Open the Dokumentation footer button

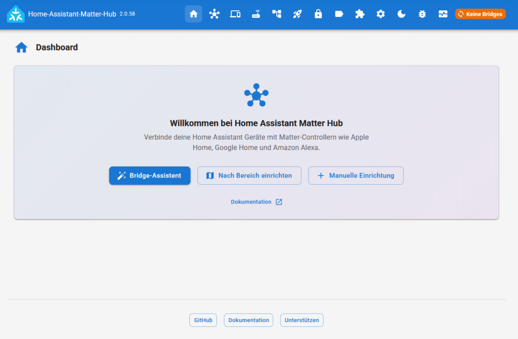248,320
